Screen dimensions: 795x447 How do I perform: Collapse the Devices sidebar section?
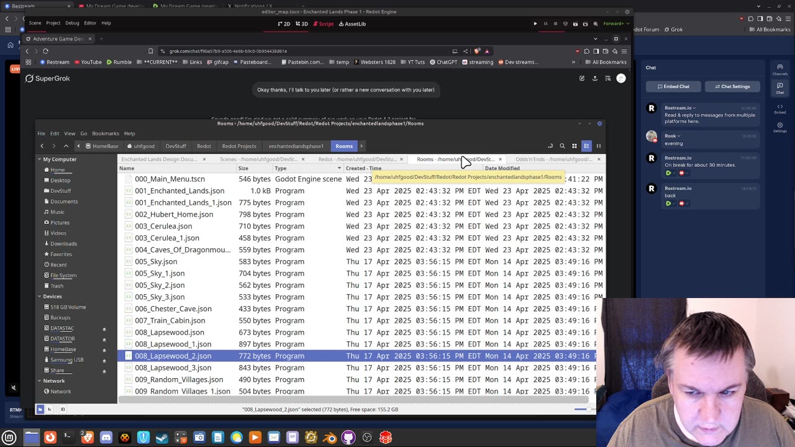[x=39, y=297]
